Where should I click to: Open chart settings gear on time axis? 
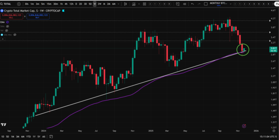(274, 131)
